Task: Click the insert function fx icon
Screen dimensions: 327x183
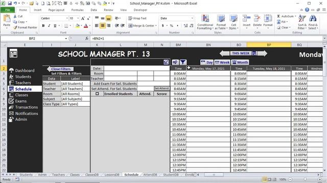Action: (x=86, y=39)
